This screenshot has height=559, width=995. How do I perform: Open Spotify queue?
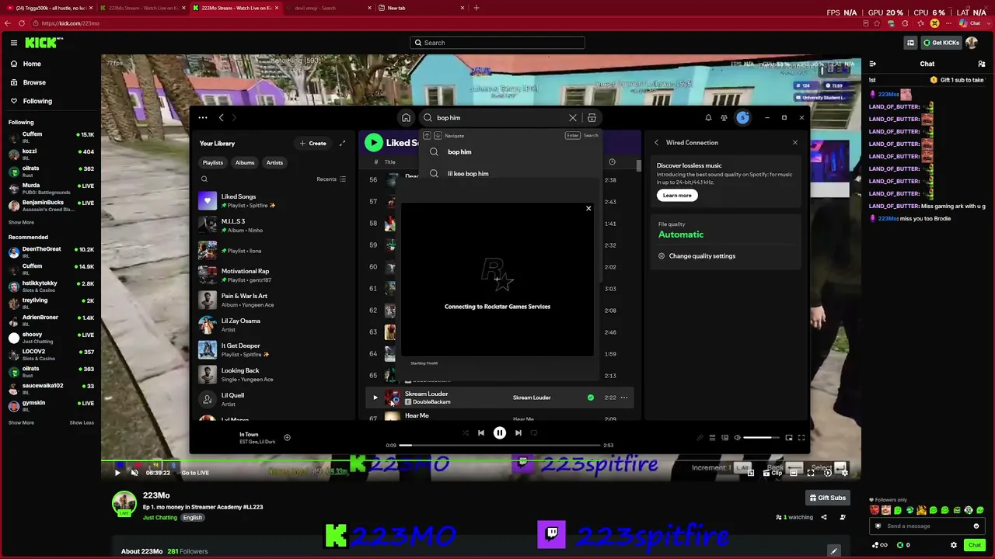tap(712, 438)
